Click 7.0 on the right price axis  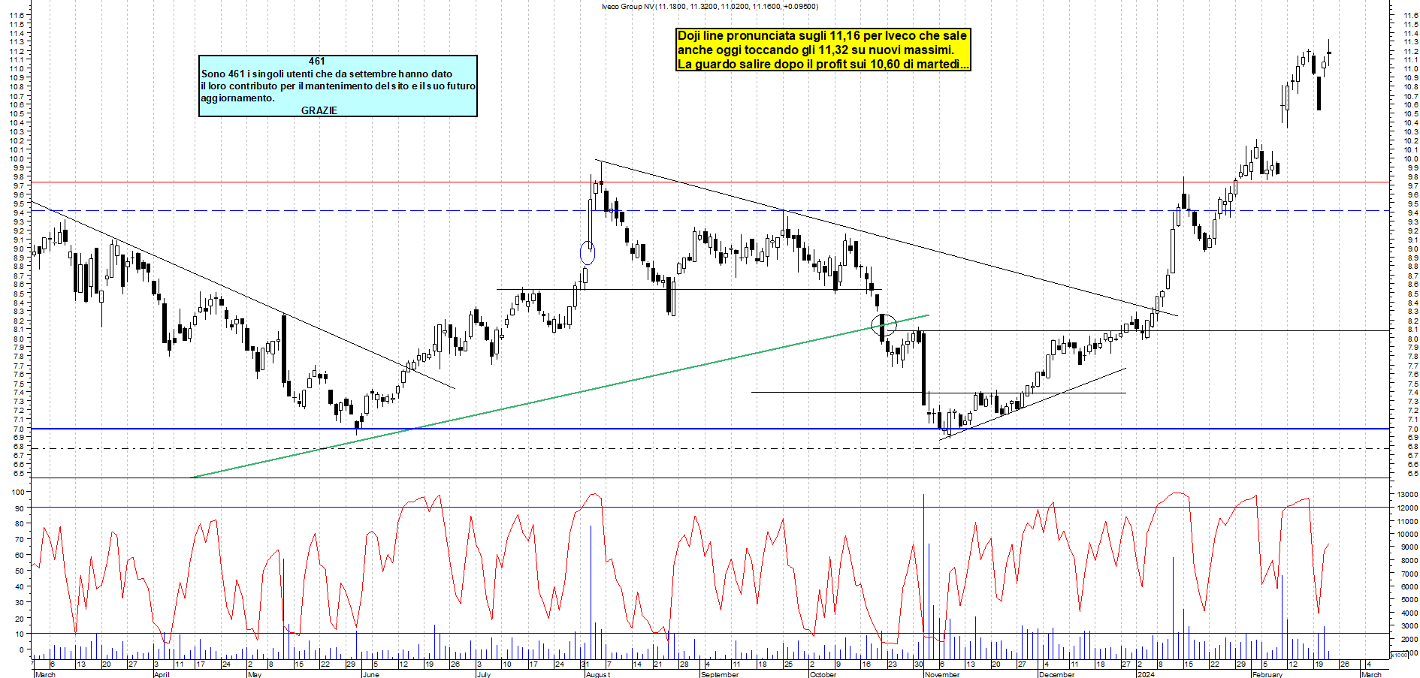[x=1412, y=429]
